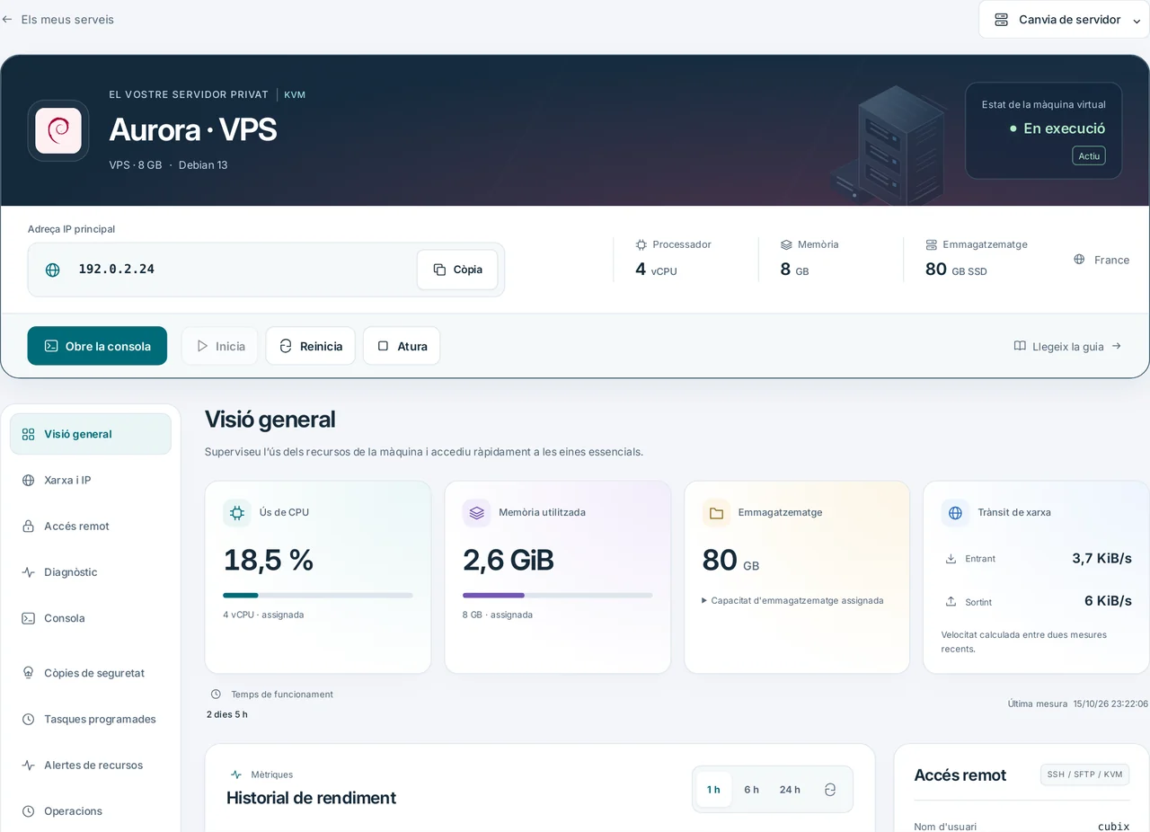This screenshot has width=1150, height=832.
Task: Open the Canvia de servidor dropdown
Action: tap(1064, 20)
